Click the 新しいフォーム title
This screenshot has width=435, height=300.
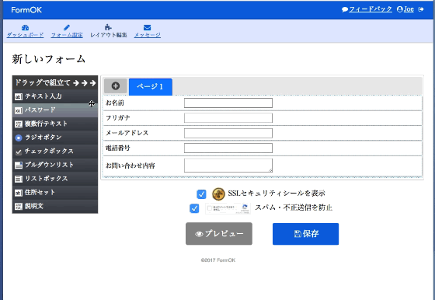48,59
